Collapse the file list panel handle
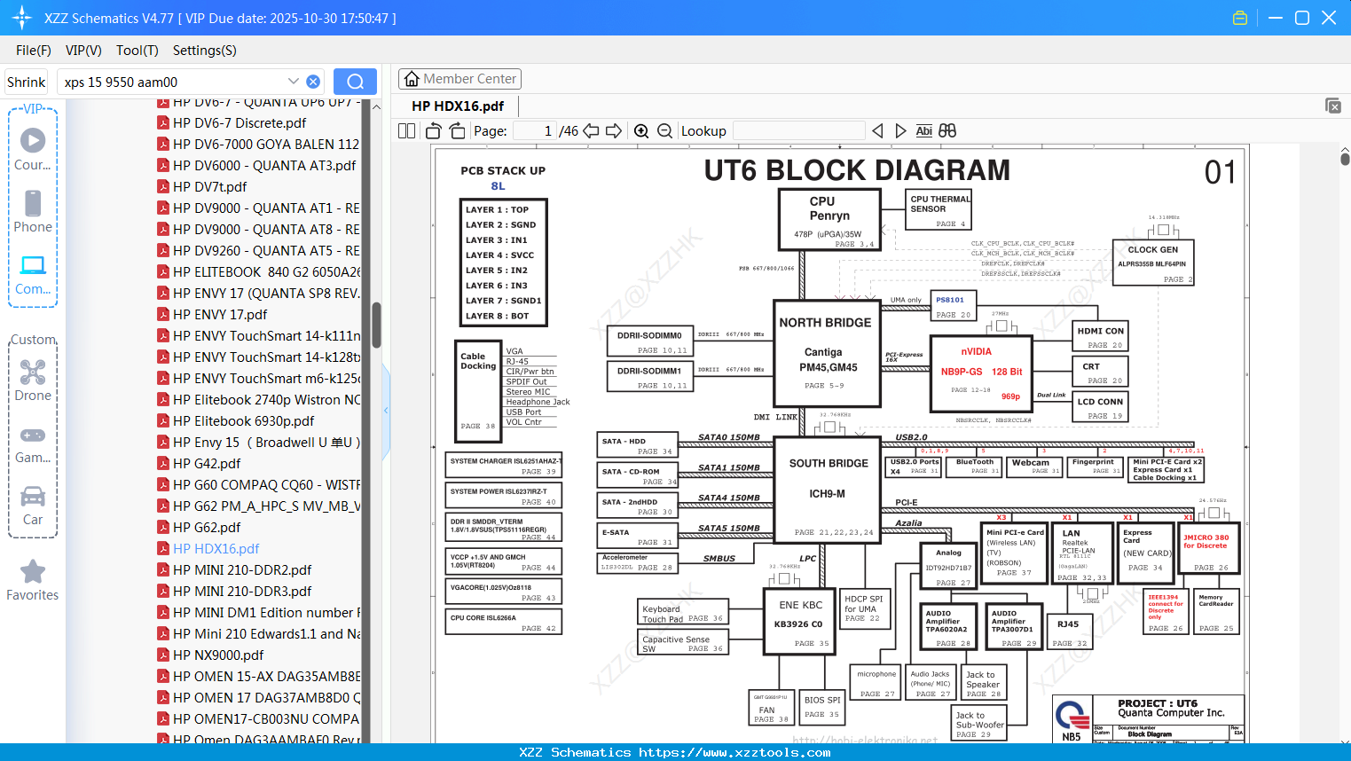 [x=386, y=410]
